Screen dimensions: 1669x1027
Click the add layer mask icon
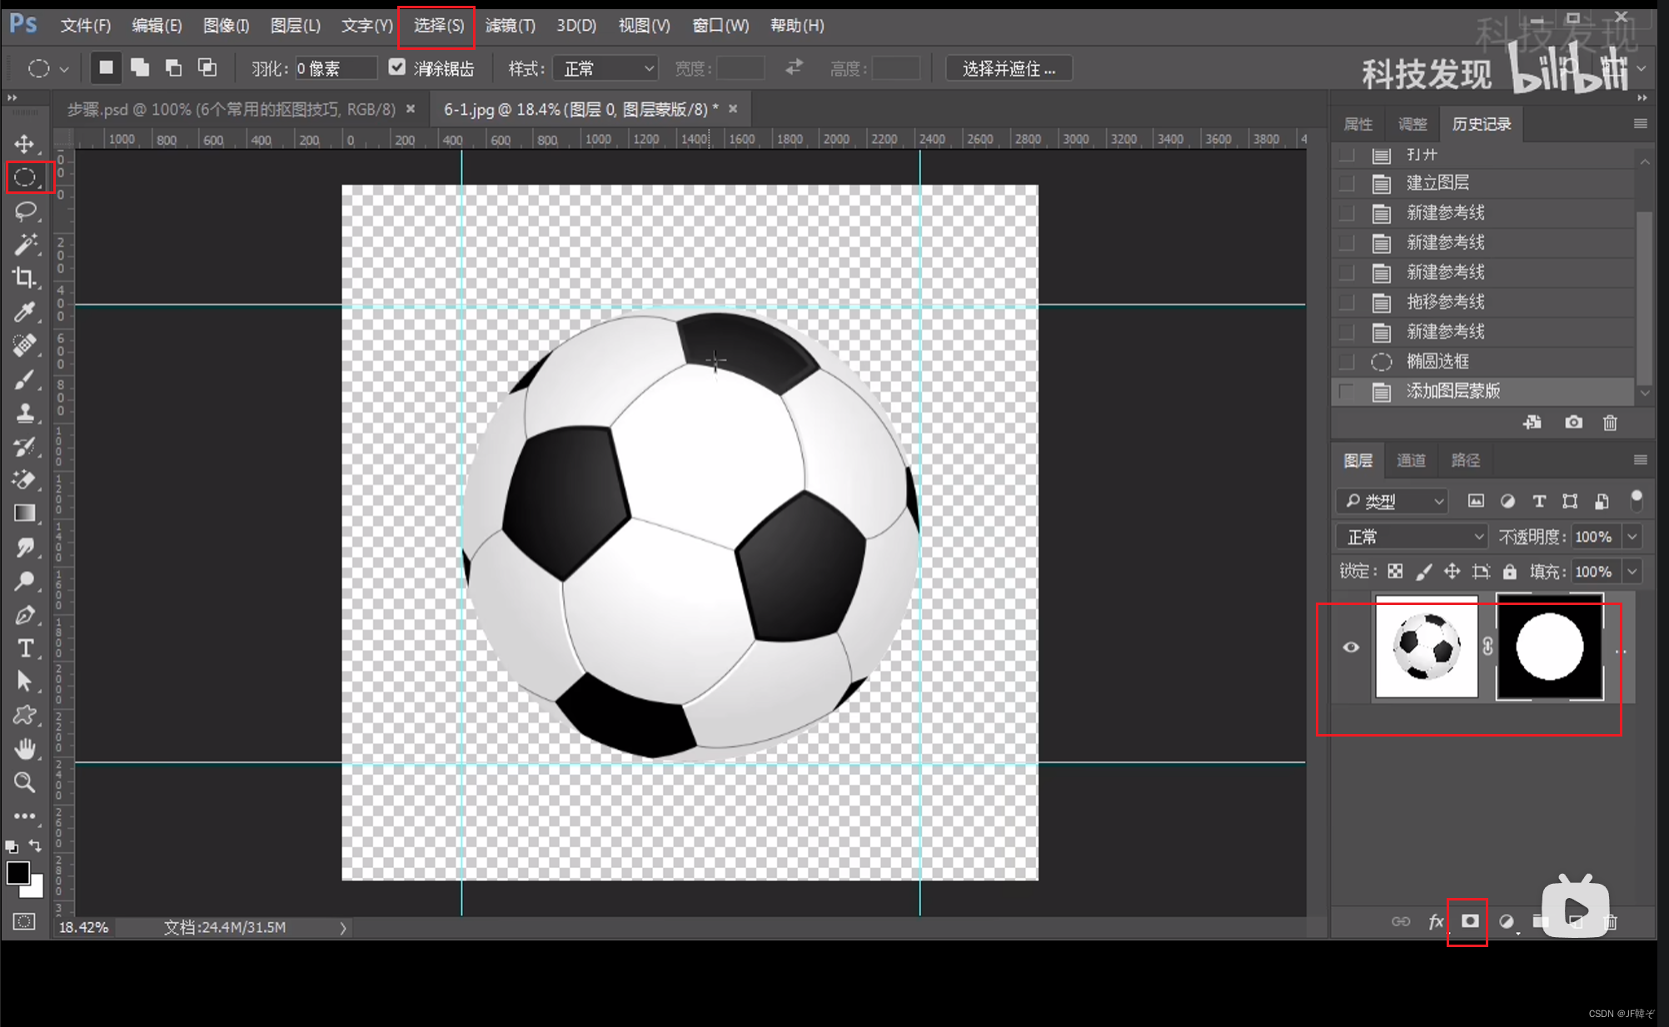(1469, 920)
